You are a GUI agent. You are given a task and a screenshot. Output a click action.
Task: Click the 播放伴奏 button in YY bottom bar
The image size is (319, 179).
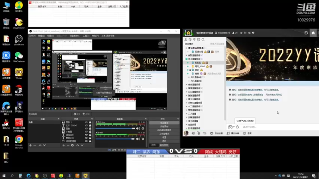click(x=233, y=133)
